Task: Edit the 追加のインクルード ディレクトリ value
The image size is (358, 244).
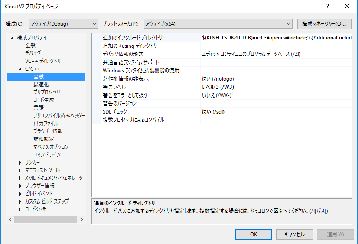Action: click(277, 38)
